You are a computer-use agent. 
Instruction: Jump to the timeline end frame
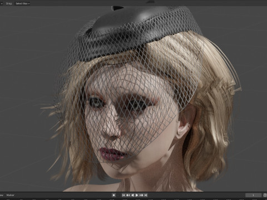pos(146,195)
